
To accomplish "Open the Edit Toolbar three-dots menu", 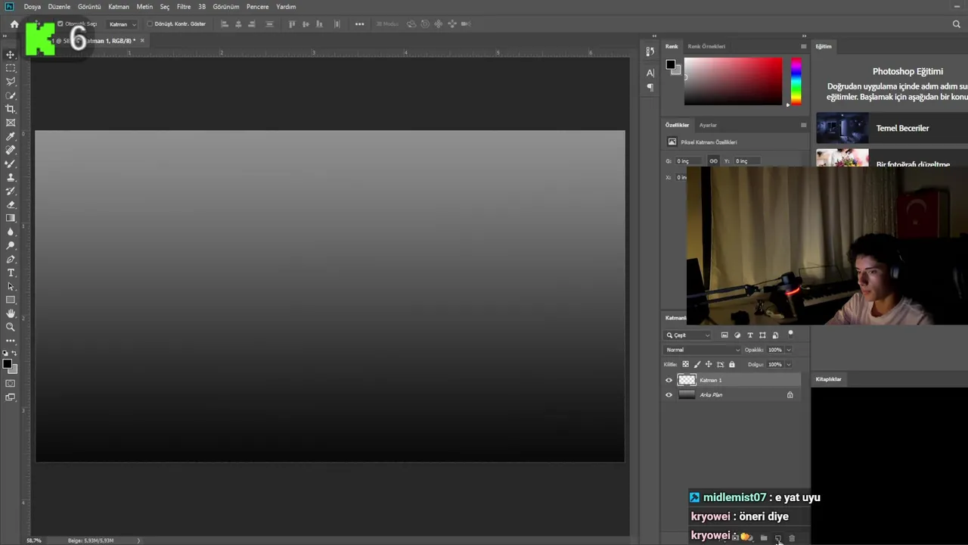I will pyautogui.click(x=11, y=341).
